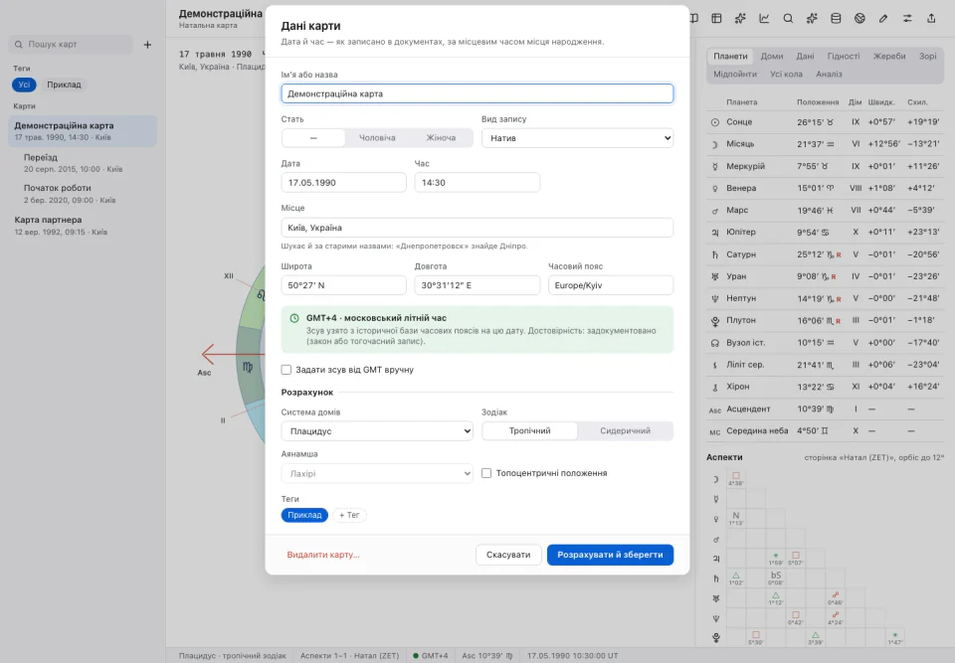The width and height of the screenshot is (955, 663).
Task: Click the Chiron glyph in Хірон row
Action: [715, 387]
